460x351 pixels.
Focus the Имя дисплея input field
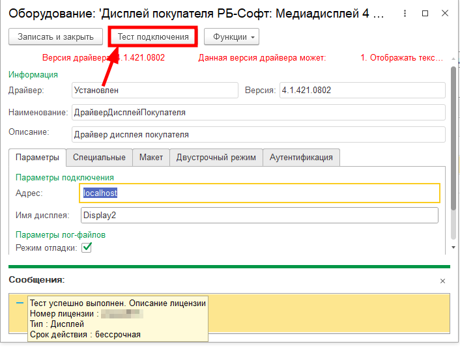pyautogui.click(x=259, y=215)
